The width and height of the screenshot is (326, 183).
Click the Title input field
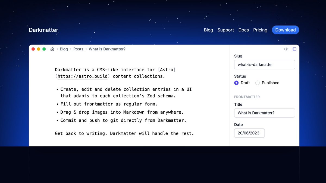click(x=265, y=113)
